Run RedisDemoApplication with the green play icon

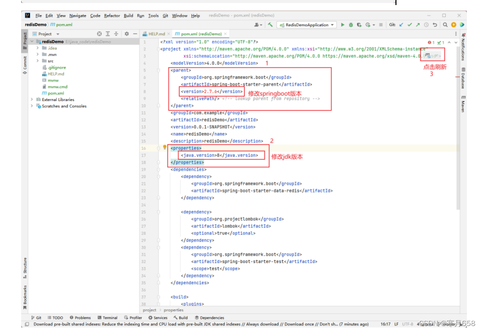[343, 25]
